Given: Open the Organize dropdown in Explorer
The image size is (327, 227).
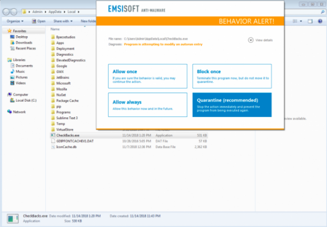Looking at the screenshot, I should [x=15, y=21].
